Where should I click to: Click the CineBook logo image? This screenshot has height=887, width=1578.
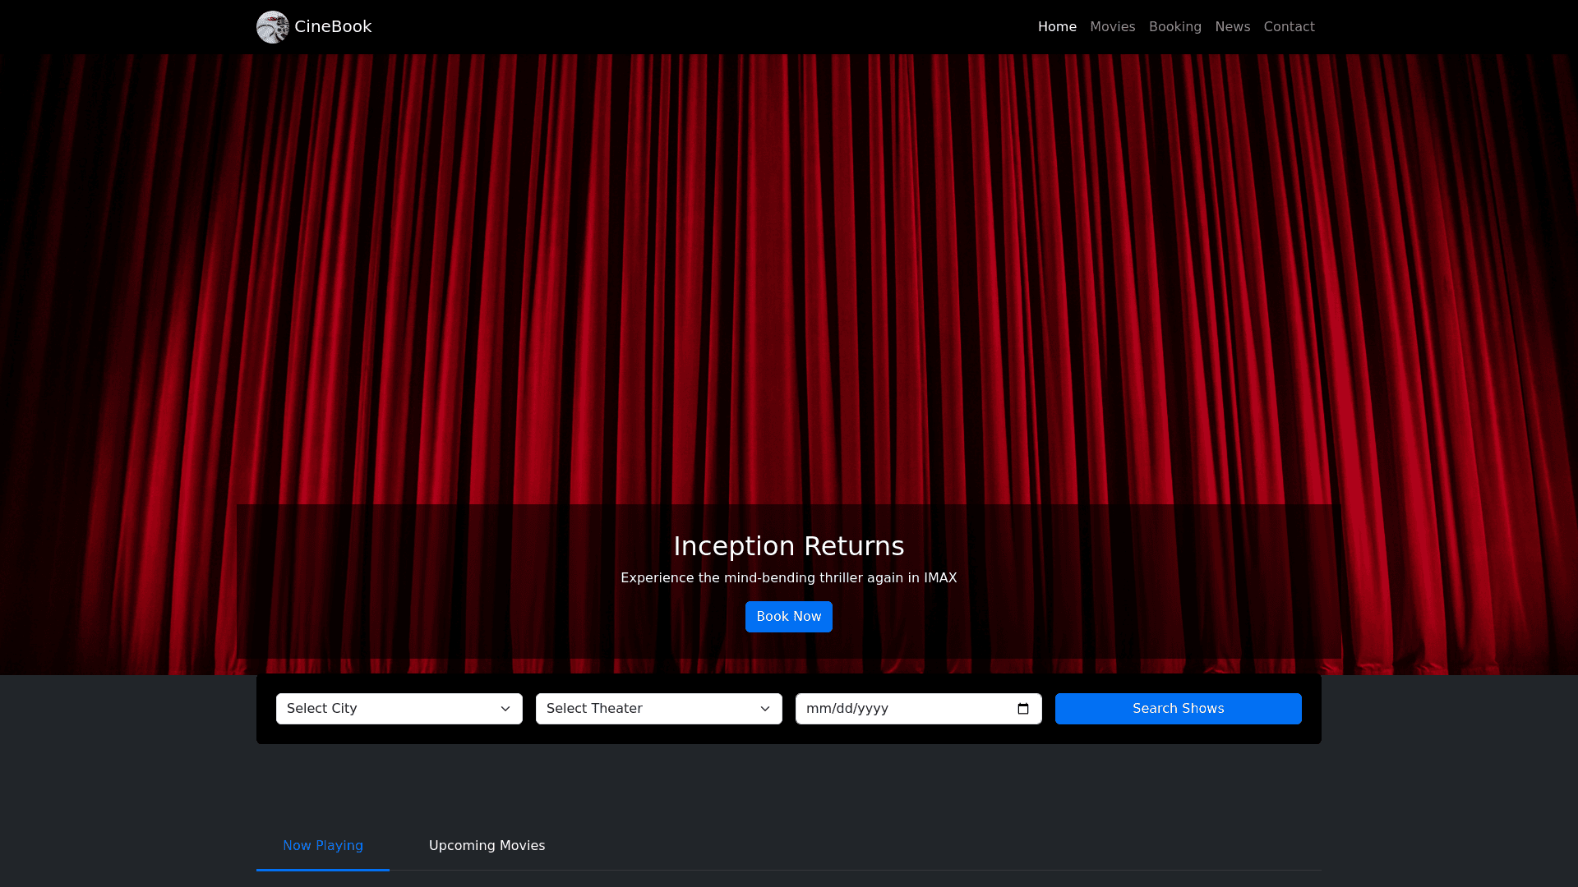pyautogui.click(x=272, y=27)
